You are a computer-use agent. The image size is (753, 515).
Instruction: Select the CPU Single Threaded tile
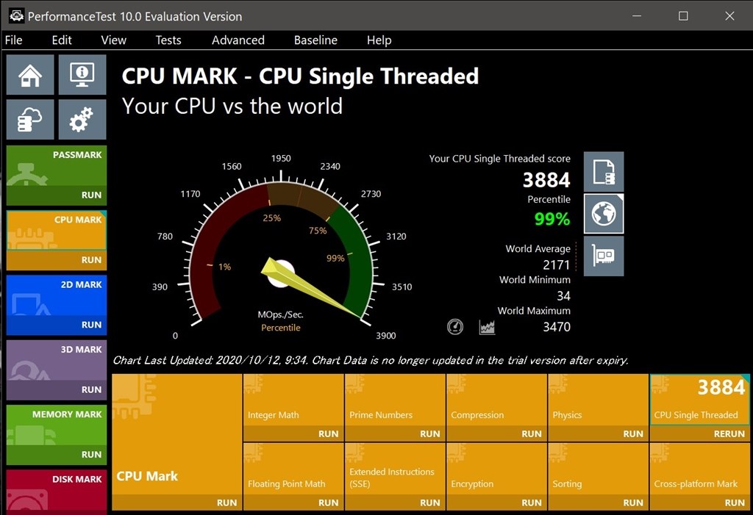coord(700,400)
